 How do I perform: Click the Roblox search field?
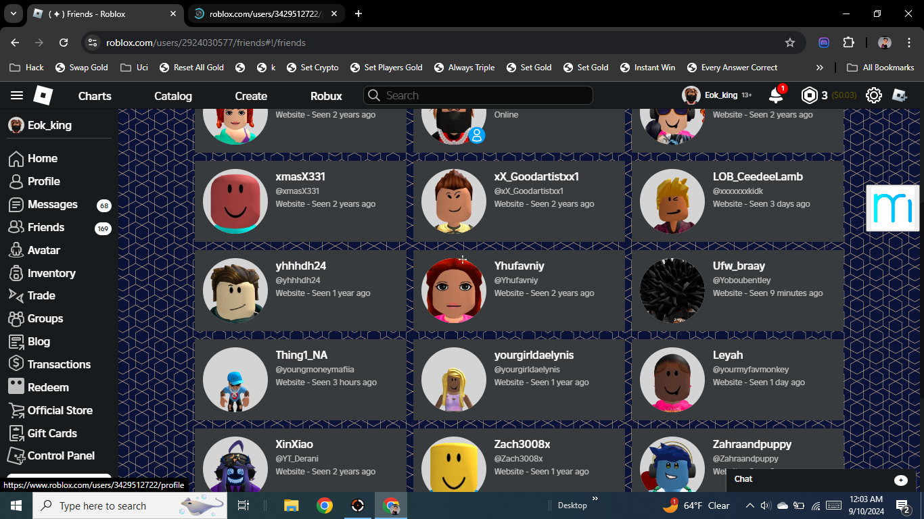click(x=478, y=95)
